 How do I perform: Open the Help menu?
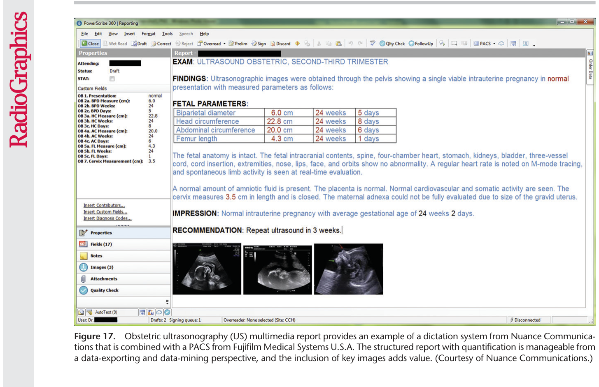pyautogui.click(x=204, y=34)
